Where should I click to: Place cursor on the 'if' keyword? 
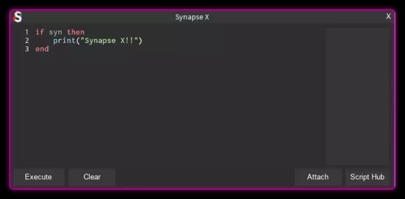[x=40, y=32]
